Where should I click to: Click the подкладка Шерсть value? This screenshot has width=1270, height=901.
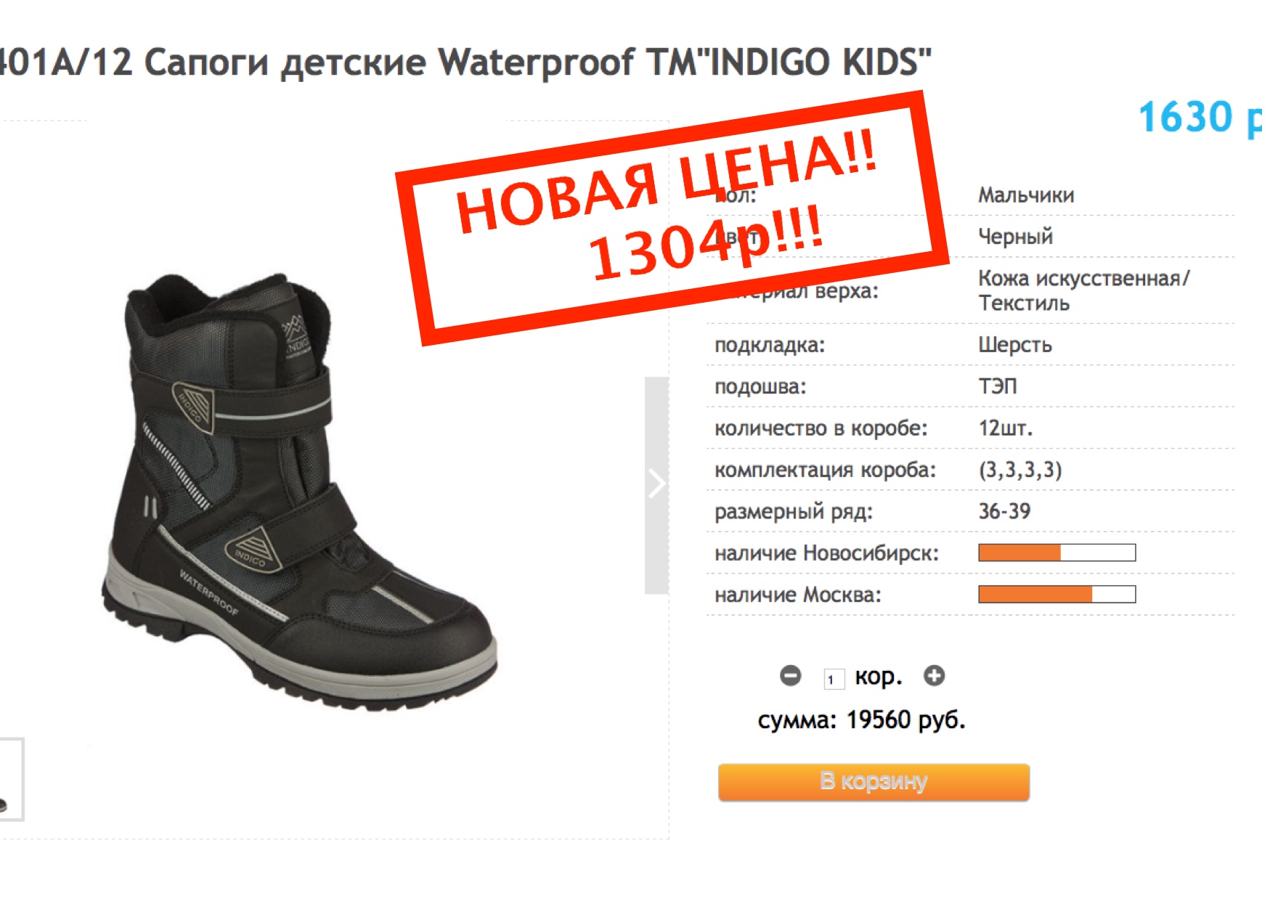pos(1014,344)
